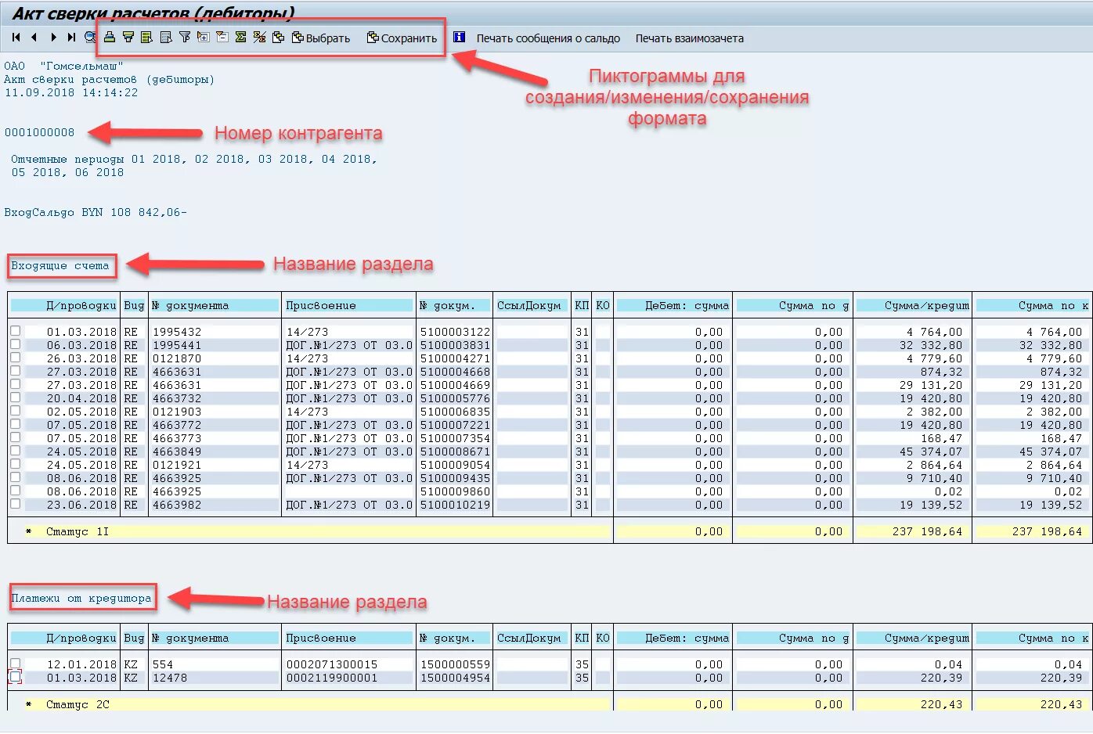Tick checkbox for row with 5100007221
Image resolution: width=1093 pixels, height=734 pixels.
[x=15, y=424]
